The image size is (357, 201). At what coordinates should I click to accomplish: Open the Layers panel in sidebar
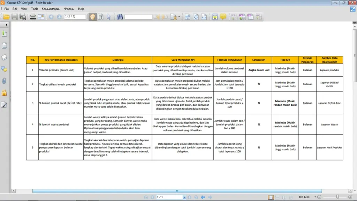(4, 58)
